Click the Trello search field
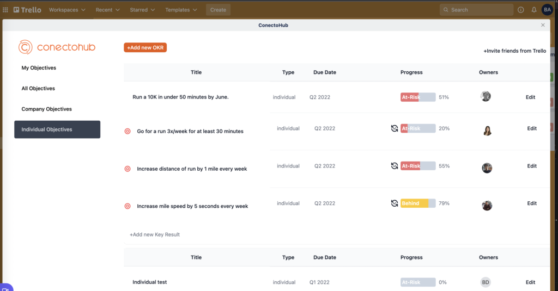The height and width of the screenshot is (291, 558). tap(476, 10)
